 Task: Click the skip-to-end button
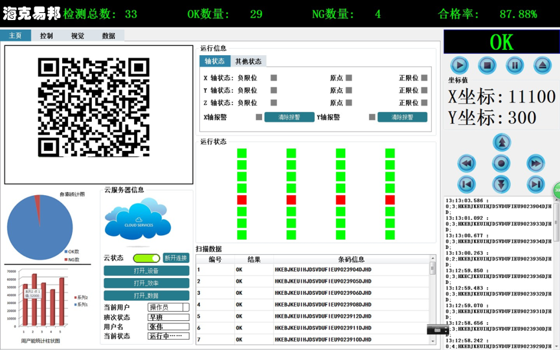(x=535, y=184)
